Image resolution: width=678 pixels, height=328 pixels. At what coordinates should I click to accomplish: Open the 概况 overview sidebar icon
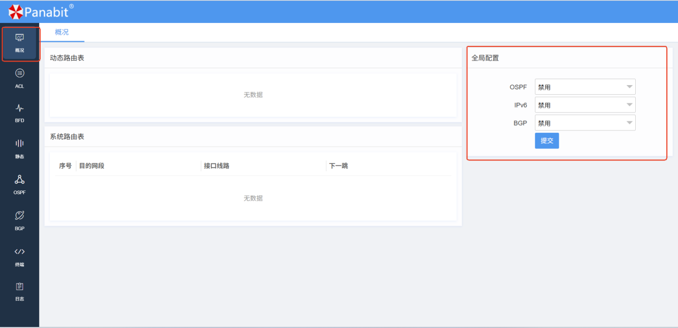(x=20, y=38)
